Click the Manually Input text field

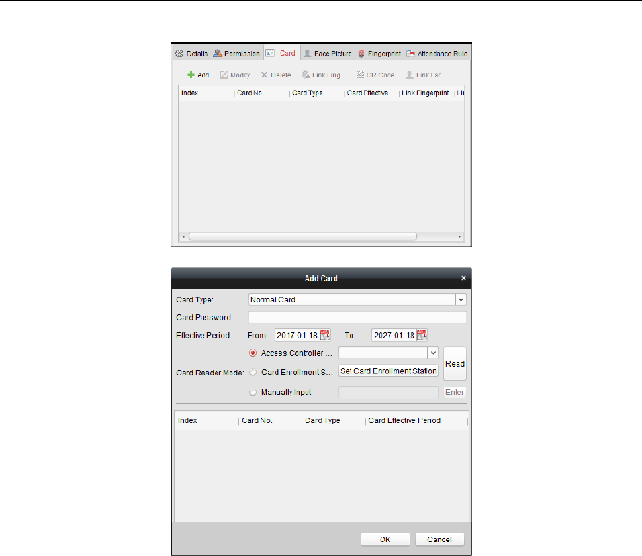coord(388,393)
